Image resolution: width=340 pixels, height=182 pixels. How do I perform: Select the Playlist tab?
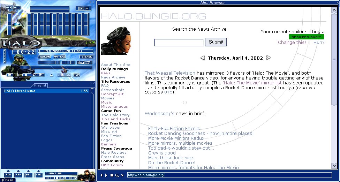40,85
